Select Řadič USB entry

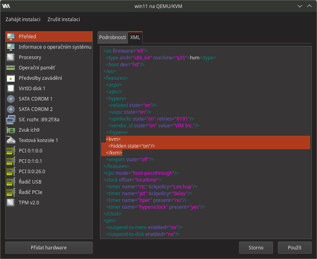pyautogui.click(x=49, y=182)
